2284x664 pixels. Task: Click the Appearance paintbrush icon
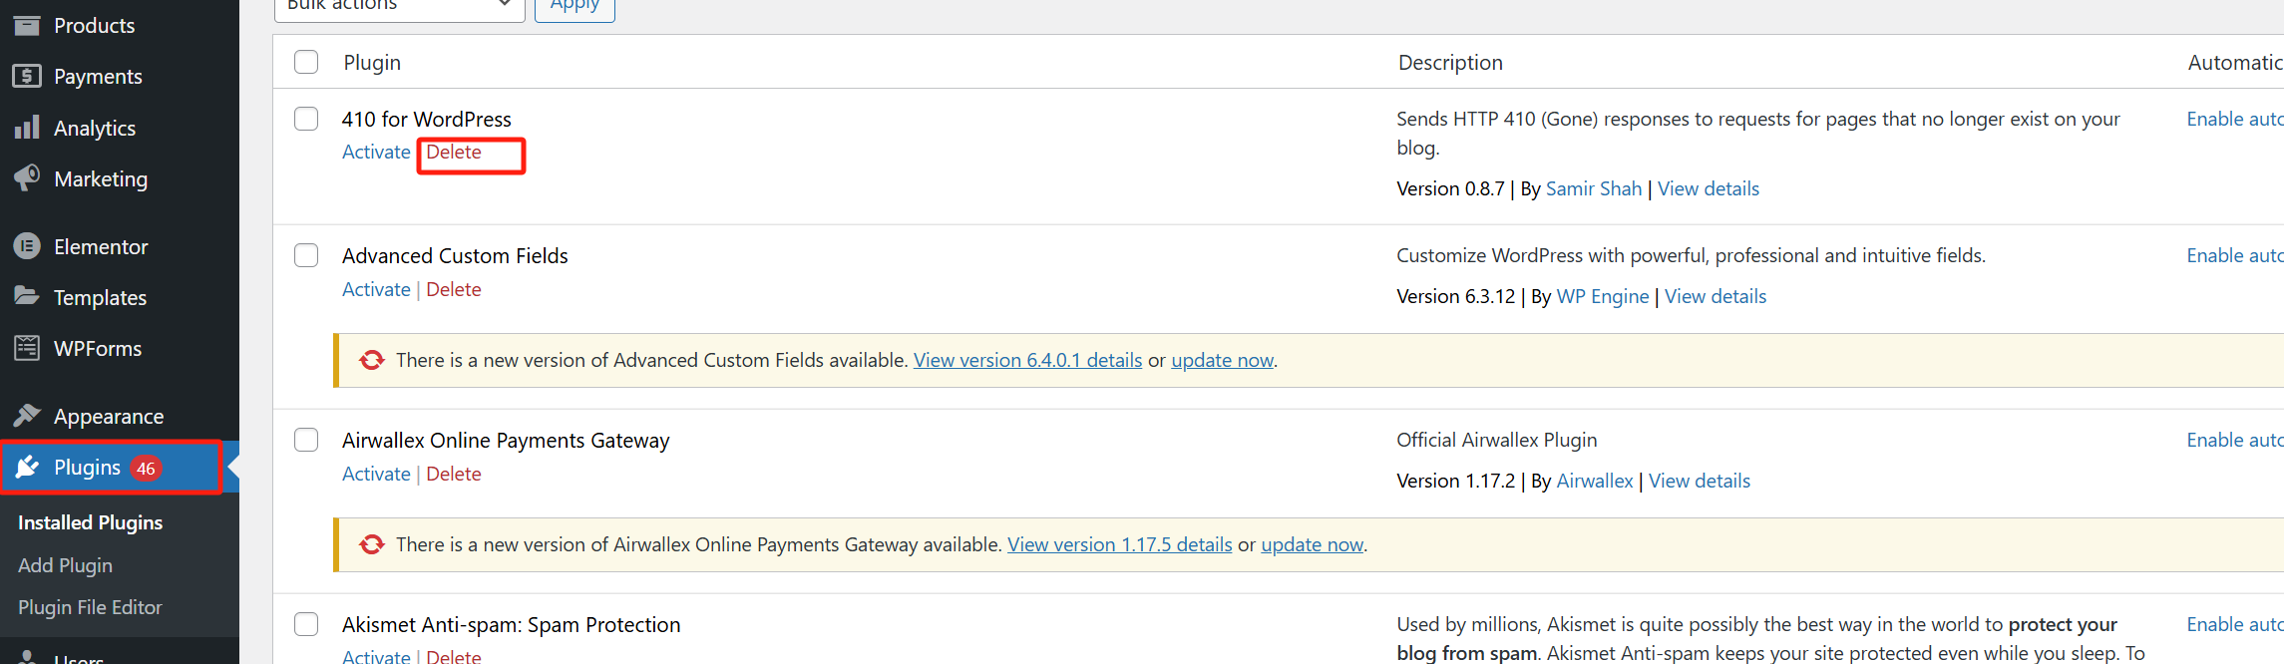[27, 416]
